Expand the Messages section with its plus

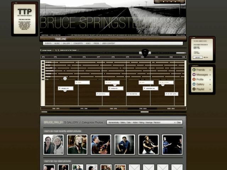210,75
